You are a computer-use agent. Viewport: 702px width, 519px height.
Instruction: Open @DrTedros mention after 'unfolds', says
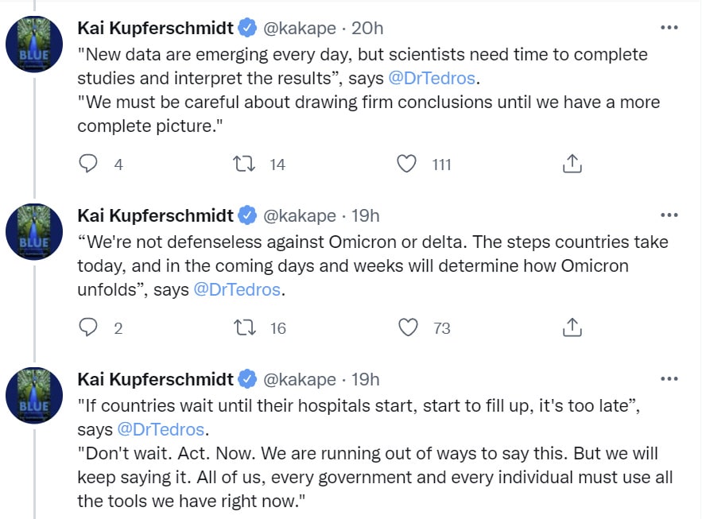pyautogui.click(x=237, y=290)
